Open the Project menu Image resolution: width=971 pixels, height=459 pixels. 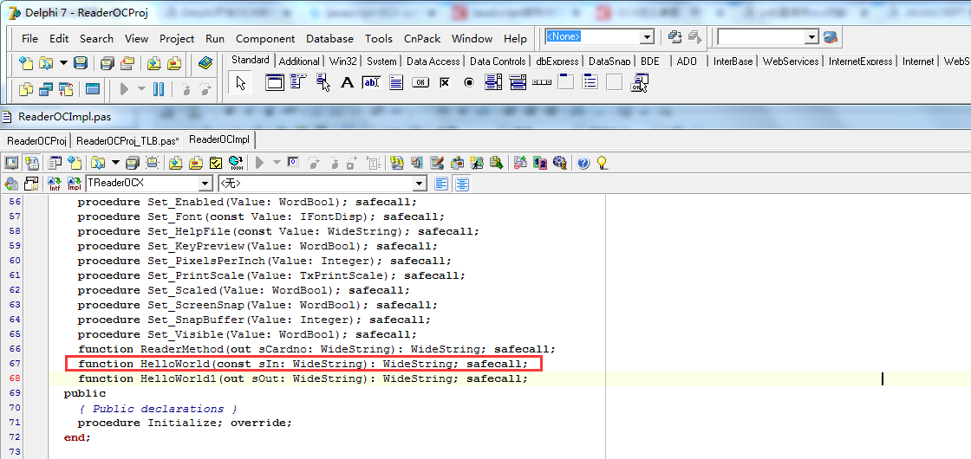pyautogui.click(x=177, y=38)
